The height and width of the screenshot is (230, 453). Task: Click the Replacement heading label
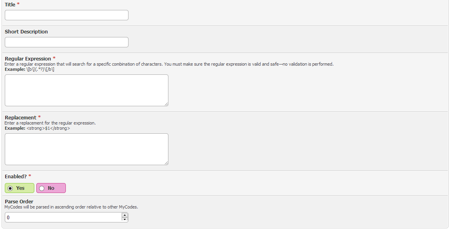click(20, 117)
